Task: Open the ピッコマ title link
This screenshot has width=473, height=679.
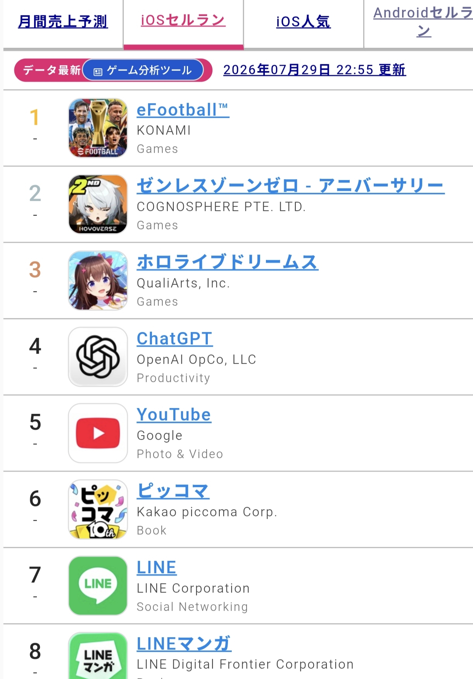Action: (x=173, y=491)
